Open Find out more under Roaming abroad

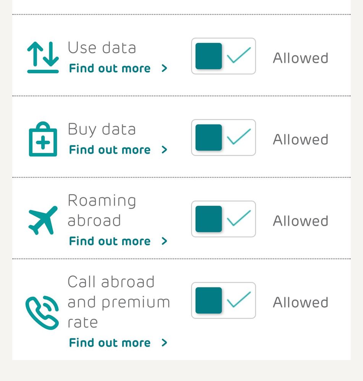[x=110, y=241]
